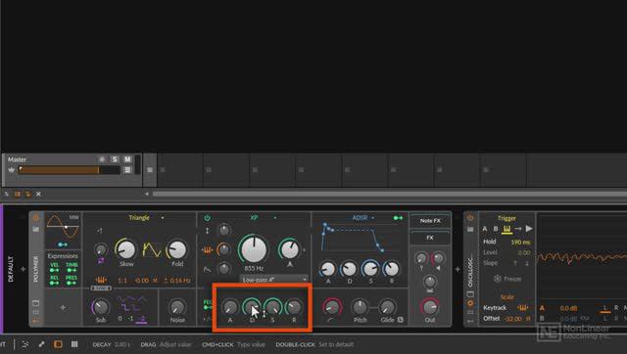627x354 pixels.
Task: Click the X icon under Master track
Action: (38, 194)
